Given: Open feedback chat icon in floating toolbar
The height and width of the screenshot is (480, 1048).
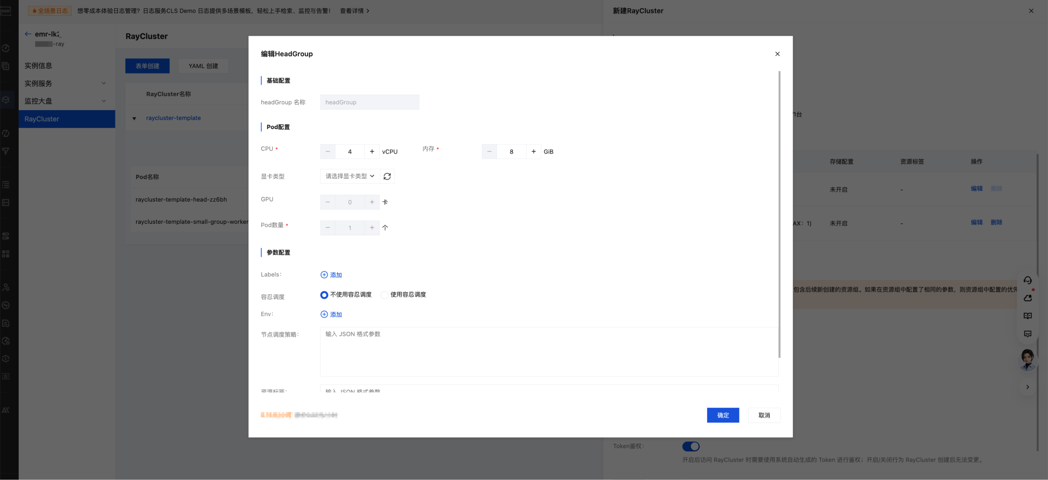Looking at the screenshot, I should (1028, 334).
